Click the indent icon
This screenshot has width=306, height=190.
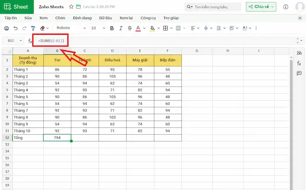(x=219, y=28)
